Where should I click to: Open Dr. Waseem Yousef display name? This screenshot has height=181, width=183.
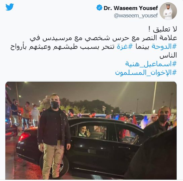coord(131,8)
